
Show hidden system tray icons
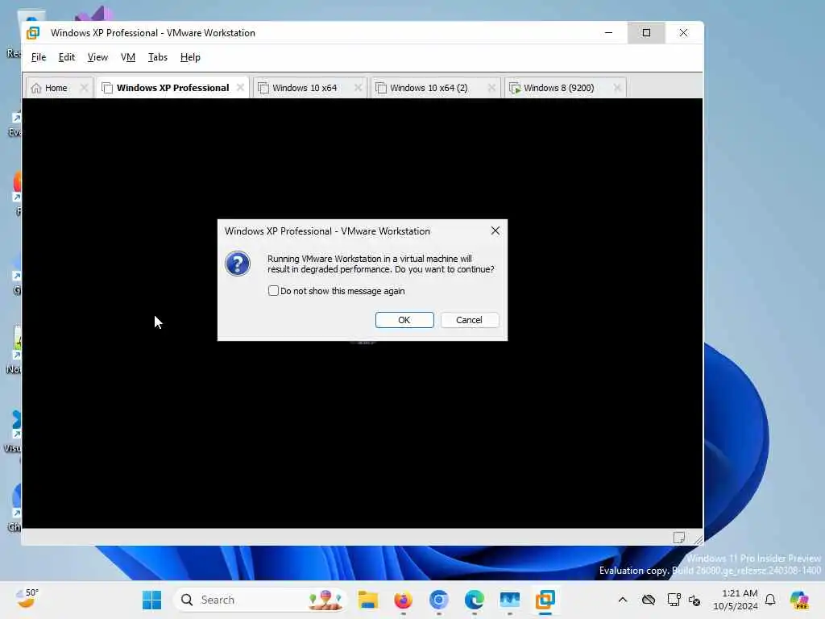pos(623,600)
